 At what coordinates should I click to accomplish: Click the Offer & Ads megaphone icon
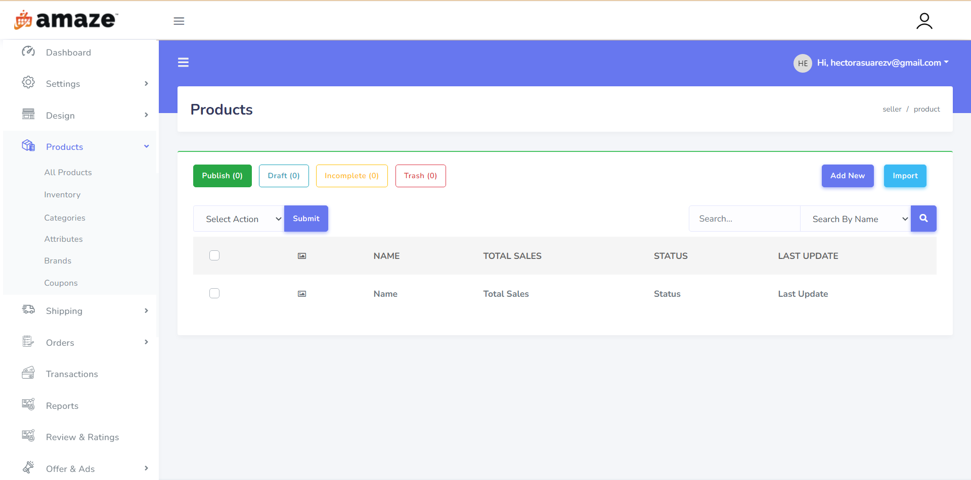click(28, 467)
